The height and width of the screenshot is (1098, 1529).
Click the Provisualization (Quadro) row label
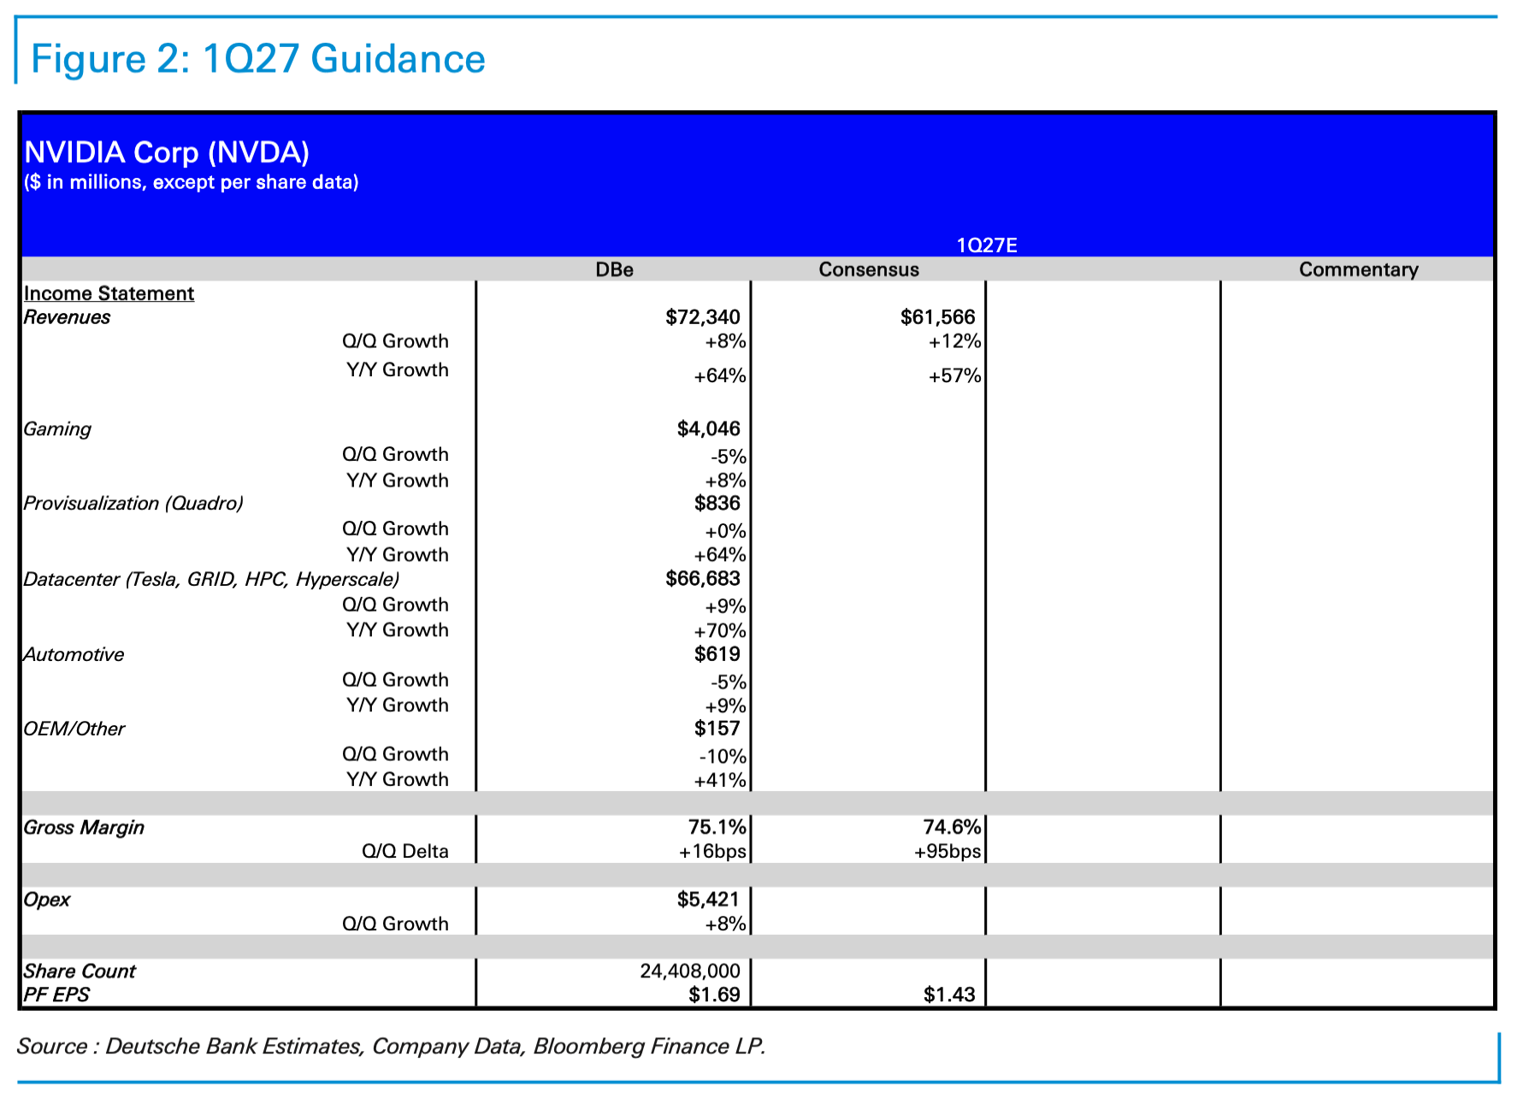coord(133,503)
